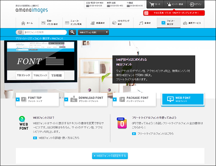Viewport: 216px width, 166px height.
Task: Click arrow icon beside WEB font details link
Action: 35,138
